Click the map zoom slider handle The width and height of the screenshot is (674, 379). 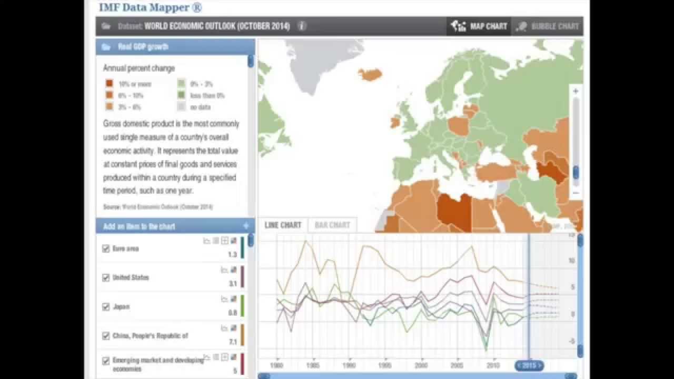(x=576, y=172)
